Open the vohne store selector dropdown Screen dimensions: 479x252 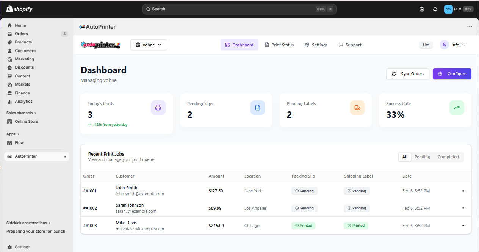click(x=149, y=45)
